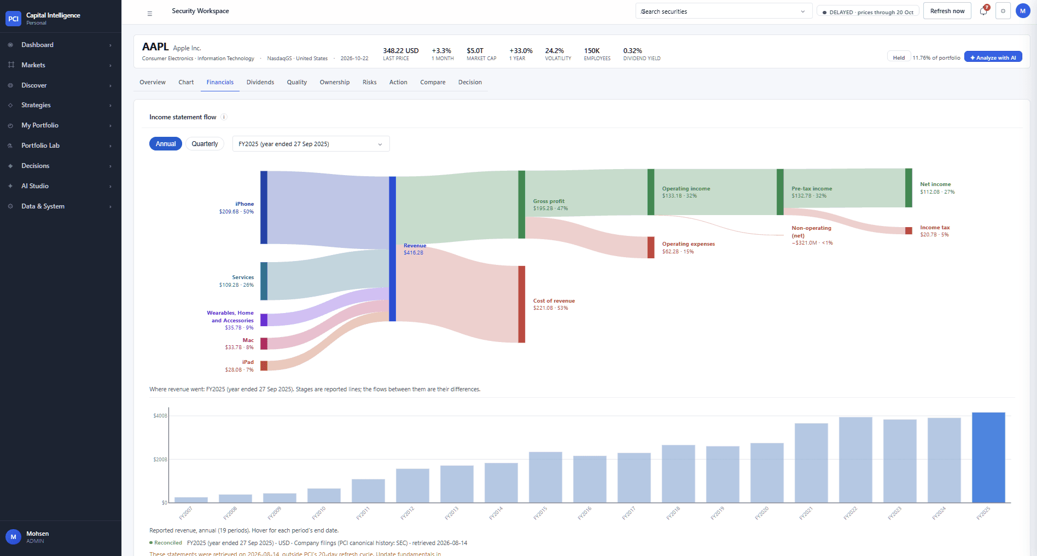Select the Annual period toggle
The image size is (1037, 556).
(x=166, y=144)
